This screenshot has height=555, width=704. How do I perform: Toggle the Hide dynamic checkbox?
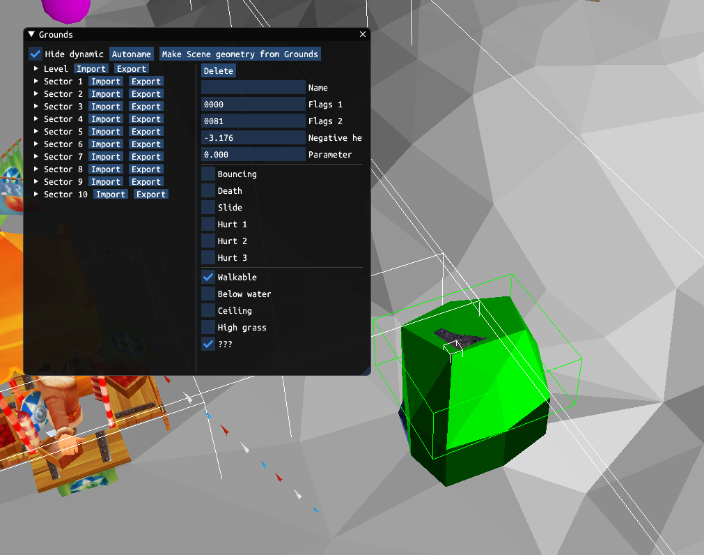pos(36,54)
